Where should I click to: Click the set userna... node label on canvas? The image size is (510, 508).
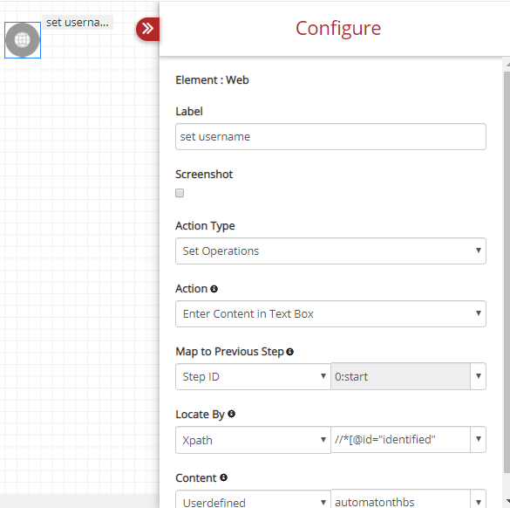point(78,23)
